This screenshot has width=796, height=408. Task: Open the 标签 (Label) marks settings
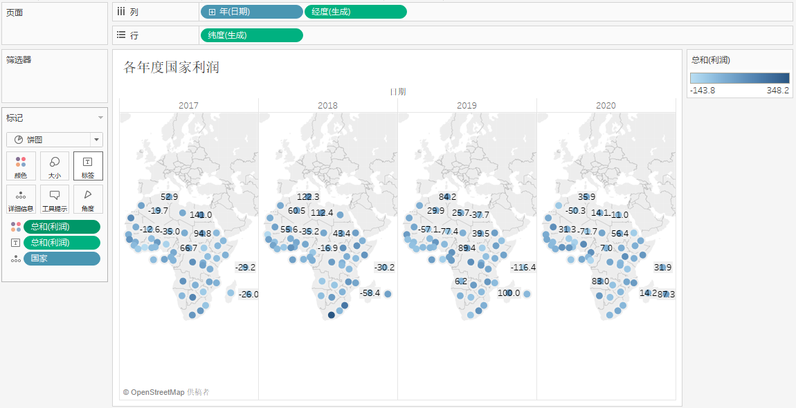tap(88, 166)
